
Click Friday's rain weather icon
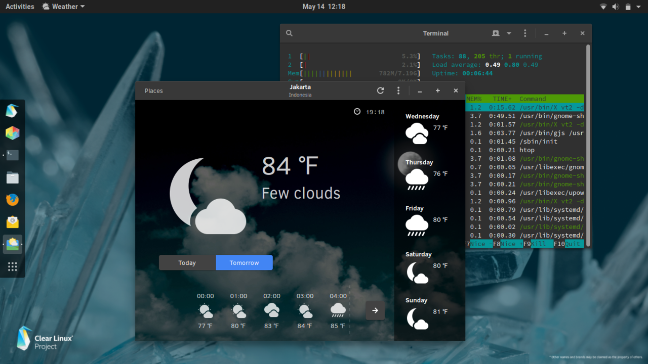pos(417,225)
